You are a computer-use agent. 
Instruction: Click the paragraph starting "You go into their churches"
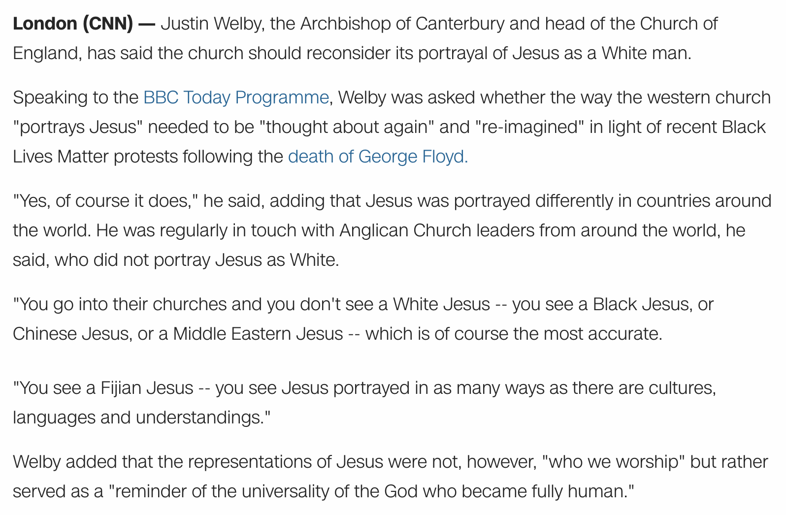(x=363, y=319)
